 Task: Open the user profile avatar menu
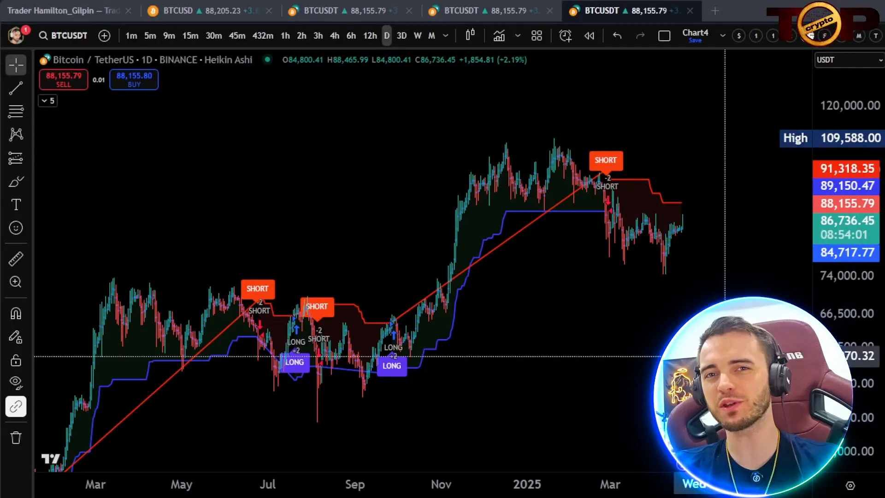16,36
